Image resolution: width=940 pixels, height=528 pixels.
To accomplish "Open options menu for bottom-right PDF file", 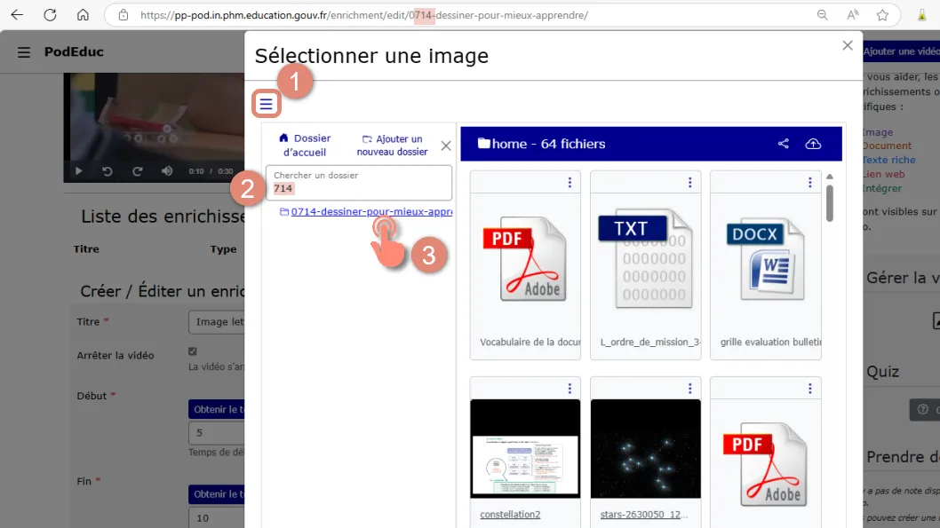I will coord(809,389).
